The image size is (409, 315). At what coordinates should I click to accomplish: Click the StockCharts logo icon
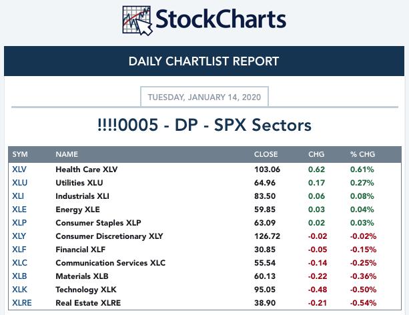click(x=137, y=20)
